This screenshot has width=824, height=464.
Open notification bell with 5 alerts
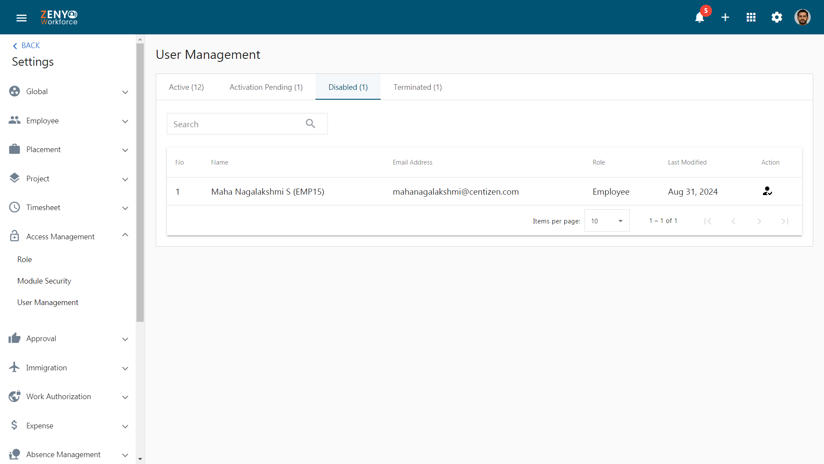pos(700,17)
